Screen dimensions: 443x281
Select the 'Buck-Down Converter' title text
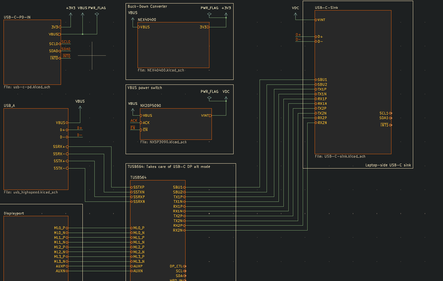pyautogui.click(x=147, y=6)
